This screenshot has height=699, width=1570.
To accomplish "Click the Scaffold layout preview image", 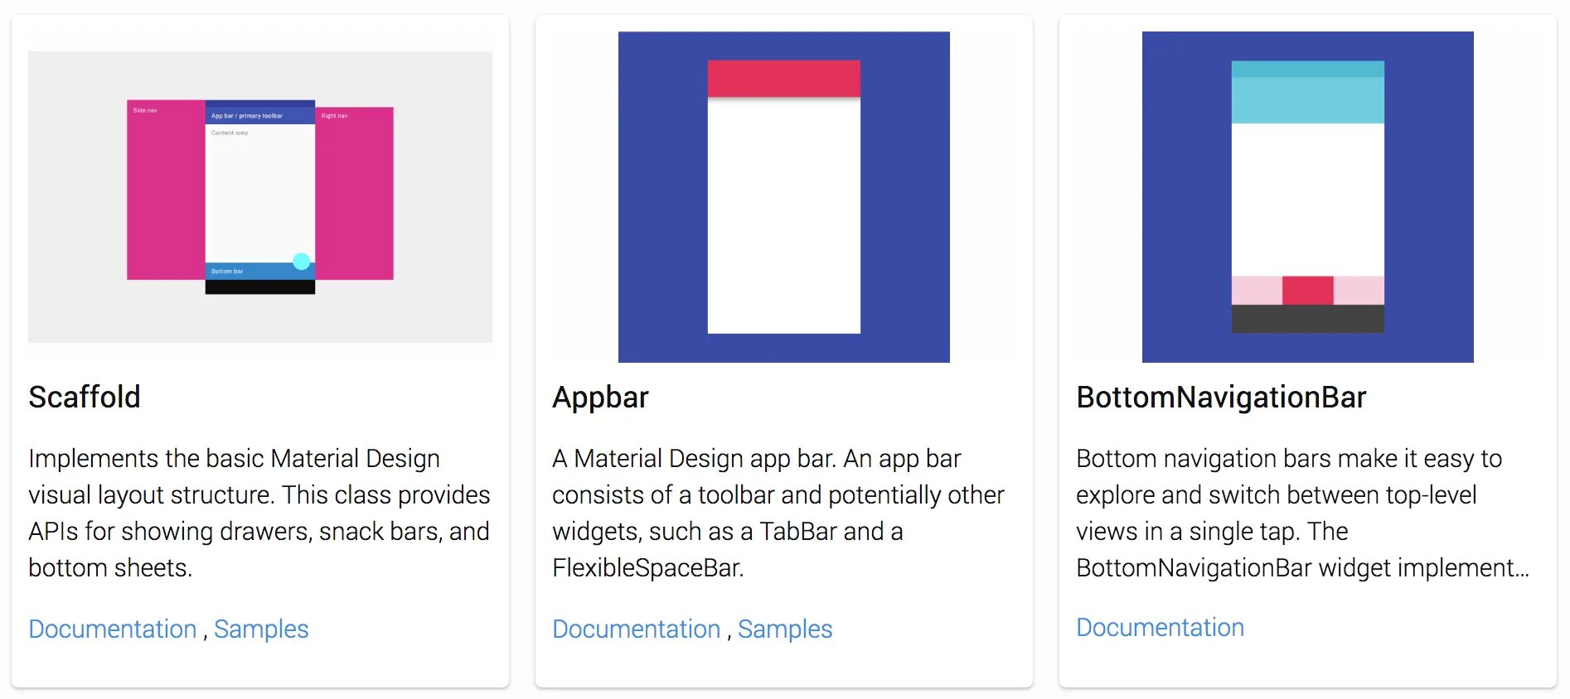I will 260,197.
